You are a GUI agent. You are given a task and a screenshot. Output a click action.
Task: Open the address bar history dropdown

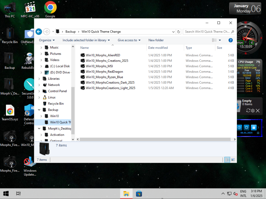pos(173,32)
